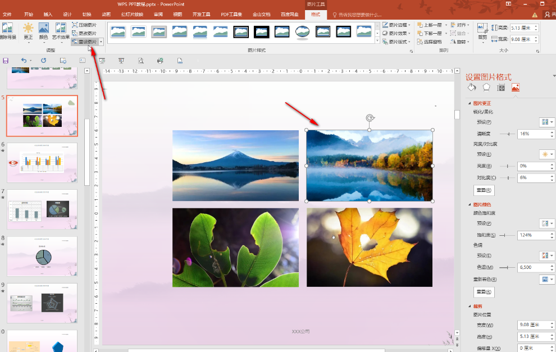Click the redo icon
This screenshot has width=556, height=352.
tap(43, 61)
